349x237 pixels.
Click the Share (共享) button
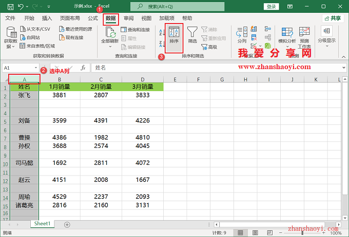(333, 18)
